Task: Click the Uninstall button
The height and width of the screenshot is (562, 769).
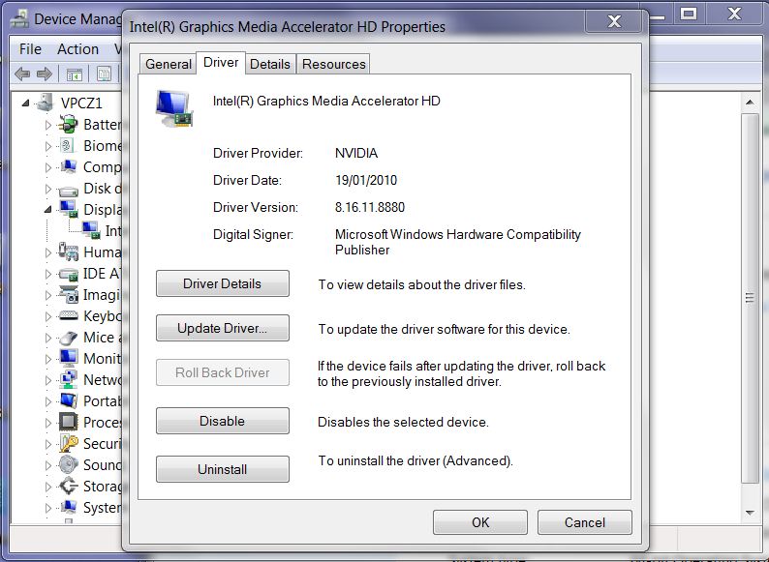Action: [222, 469]
